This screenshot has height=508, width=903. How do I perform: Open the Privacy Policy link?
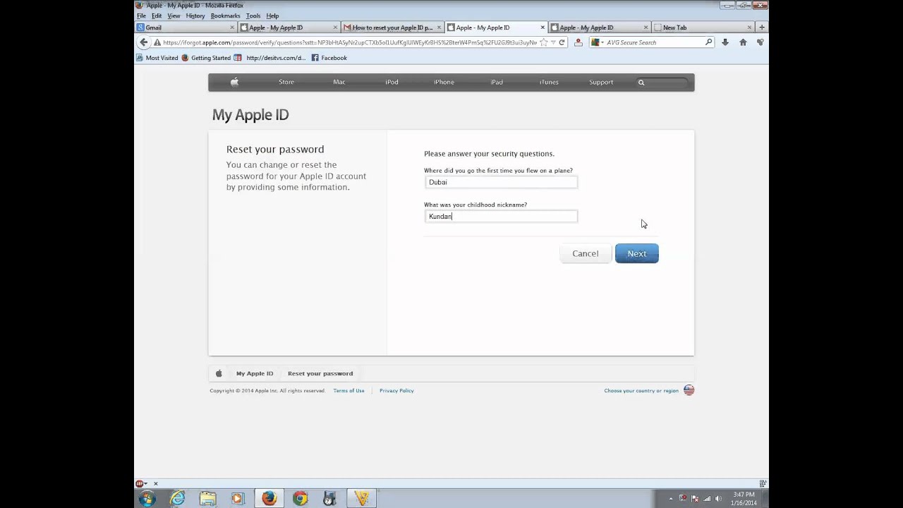pos(396,390)
